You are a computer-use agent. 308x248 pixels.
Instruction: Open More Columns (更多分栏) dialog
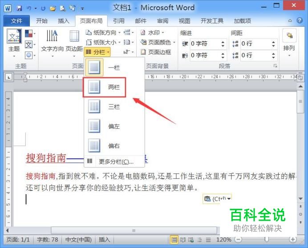click(x=114, y=161)
